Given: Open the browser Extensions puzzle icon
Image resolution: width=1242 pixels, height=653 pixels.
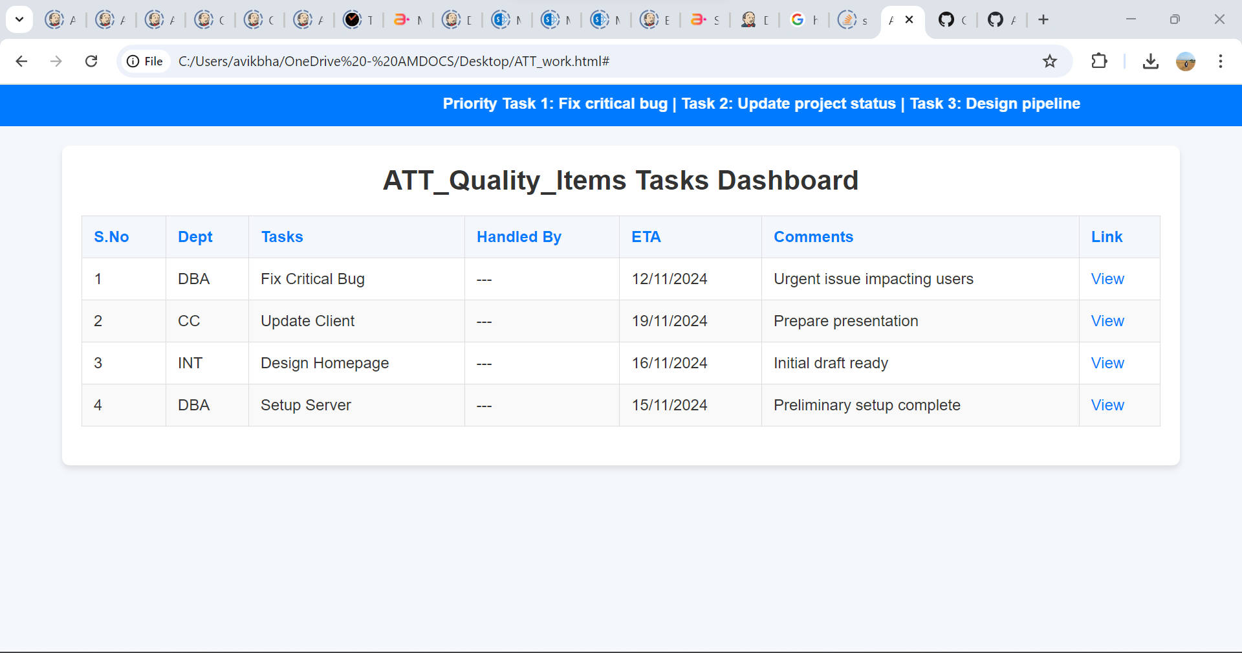Looking at the screenshot, I should (1100, 61).
